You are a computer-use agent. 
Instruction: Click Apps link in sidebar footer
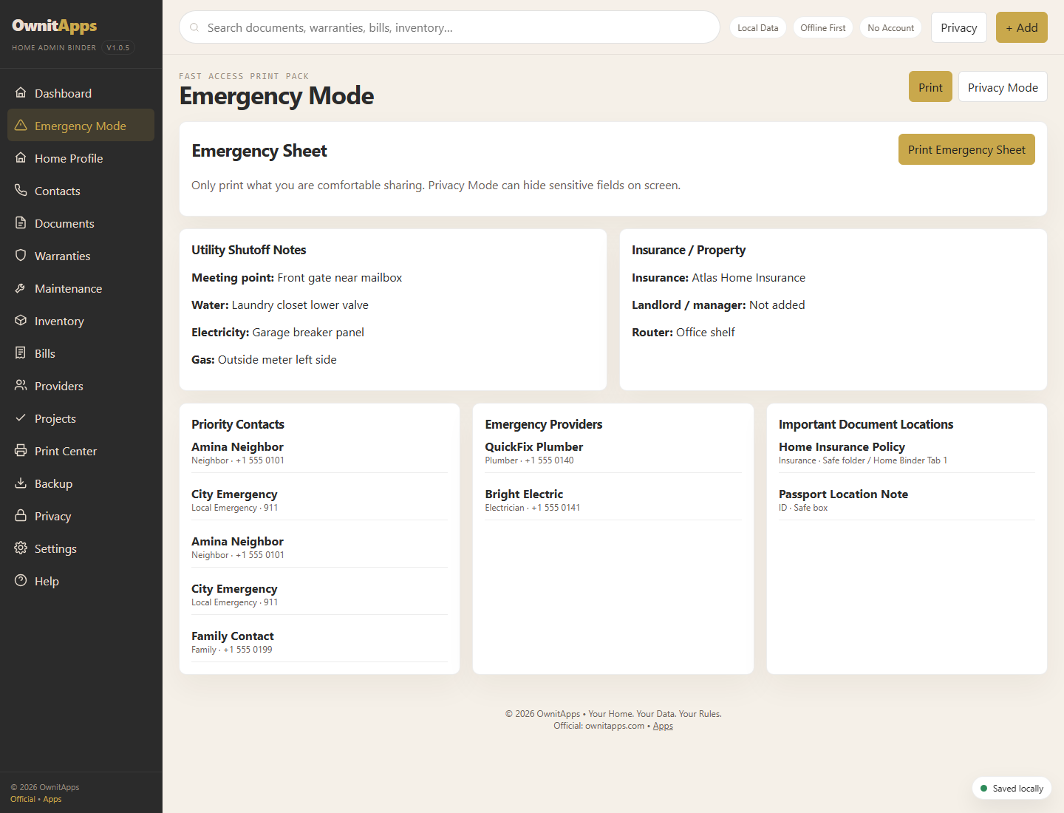[52, 799]
